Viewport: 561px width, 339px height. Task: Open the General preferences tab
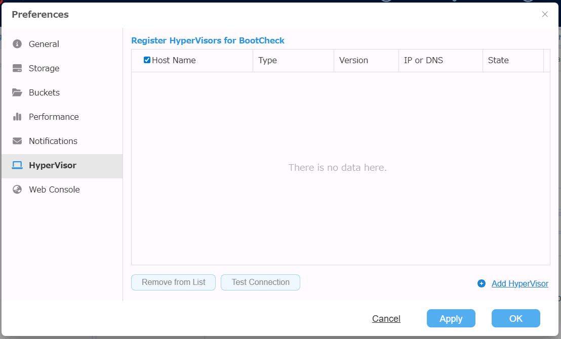(44, 44)
